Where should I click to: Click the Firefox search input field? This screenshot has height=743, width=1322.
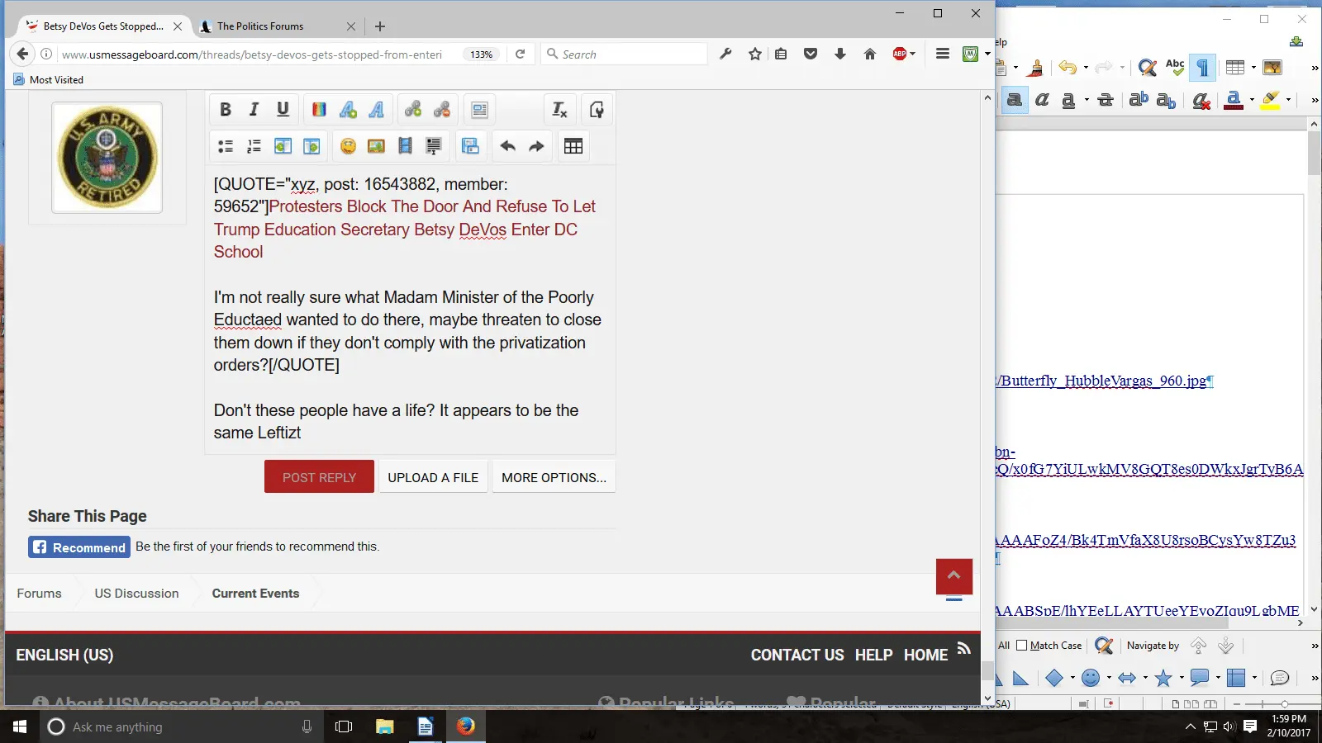(632, 54)
